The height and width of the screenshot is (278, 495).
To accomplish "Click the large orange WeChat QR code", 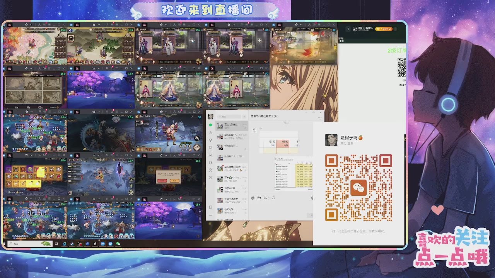I will pyautogui.click(x=358, y=188).
